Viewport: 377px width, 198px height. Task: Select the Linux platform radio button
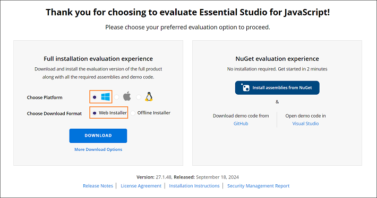tap(139, 97)
